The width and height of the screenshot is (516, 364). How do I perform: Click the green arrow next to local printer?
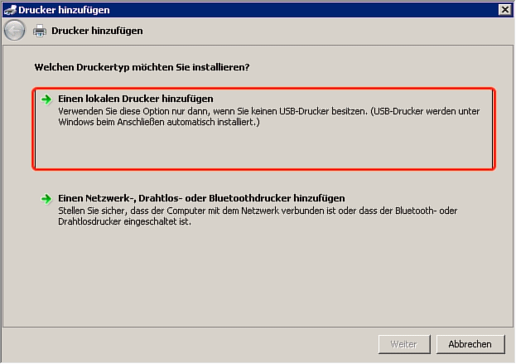(x=48, y=99)
